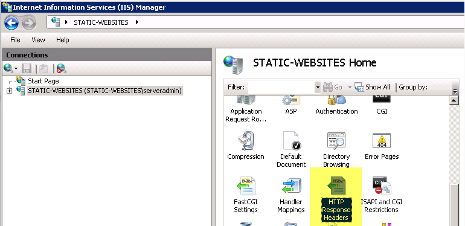The width and height of the screenshot is (465, 226).
Task: Expand the STATIC-WEBSITES tree node
Action: point(9,91)
